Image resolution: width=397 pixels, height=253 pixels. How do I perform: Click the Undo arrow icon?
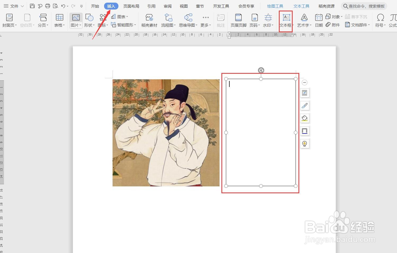[63, 6]
